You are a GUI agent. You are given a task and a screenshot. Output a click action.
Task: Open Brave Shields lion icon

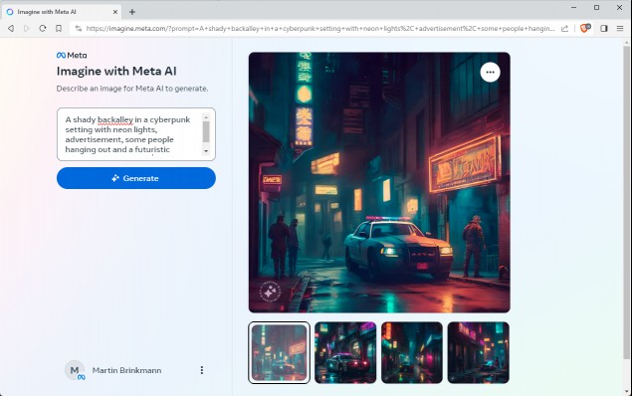click(x=585, y=28)
